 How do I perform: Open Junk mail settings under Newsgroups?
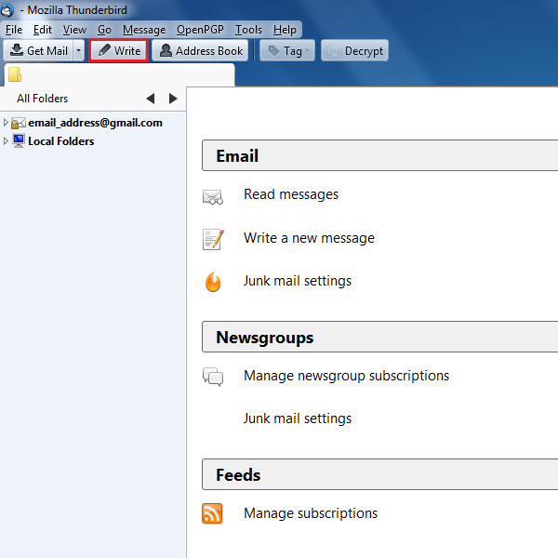pyautogui.click(x=298, y=418)
